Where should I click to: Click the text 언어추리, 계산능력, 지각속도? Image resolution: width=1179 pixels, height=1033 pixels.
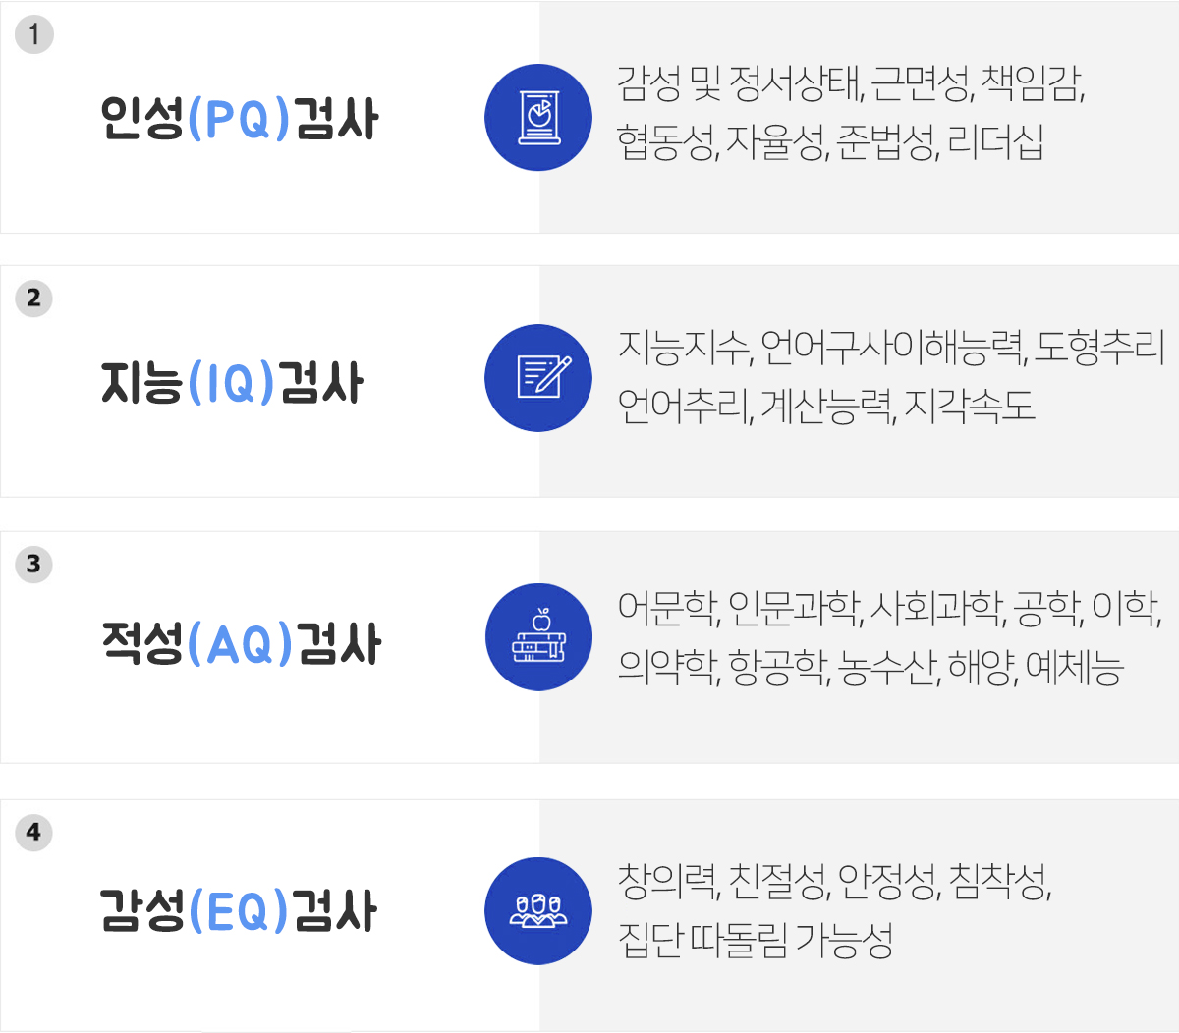click(826, 406)
